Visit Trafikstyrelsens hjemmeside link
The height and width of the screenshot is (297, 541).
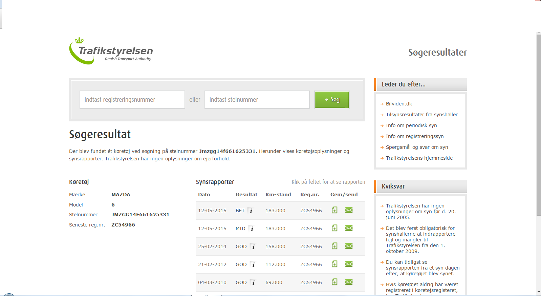(419, 158)
